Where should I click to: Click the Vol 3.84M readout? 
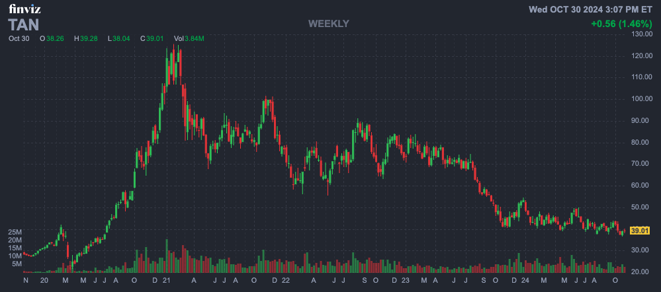point(189,39)
